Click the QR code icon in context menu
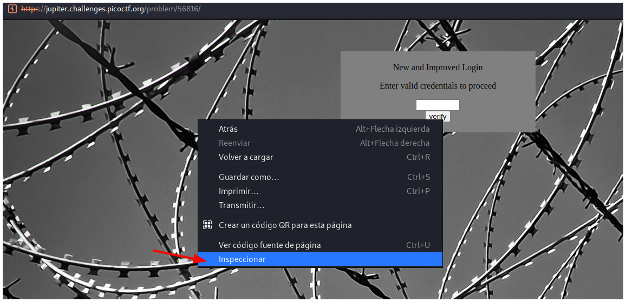The width and height of the screenshot is (626, 302). point(207,225)
